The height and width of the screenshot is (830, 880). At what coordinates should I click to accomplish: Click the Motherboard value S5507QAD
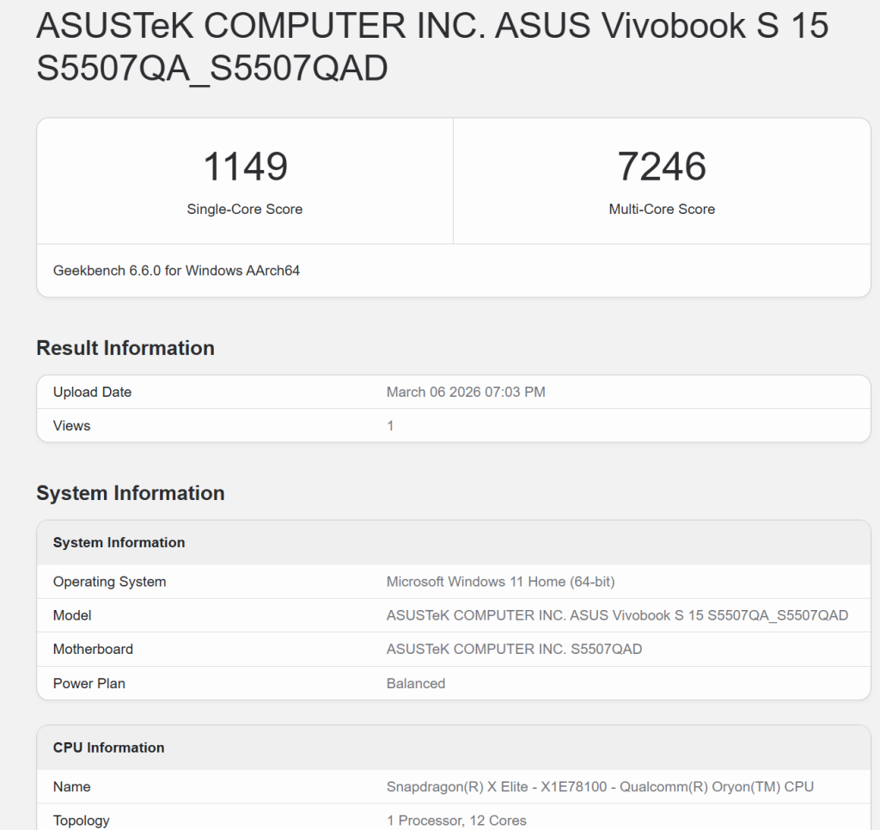514,649
